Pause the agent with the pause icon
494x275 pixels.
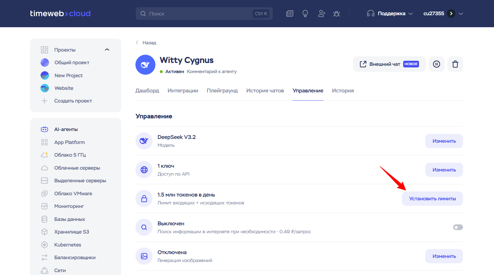tap(437, 64)
